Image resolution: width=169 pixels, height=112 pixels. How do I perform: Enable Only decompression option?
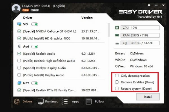pos(117,76)
